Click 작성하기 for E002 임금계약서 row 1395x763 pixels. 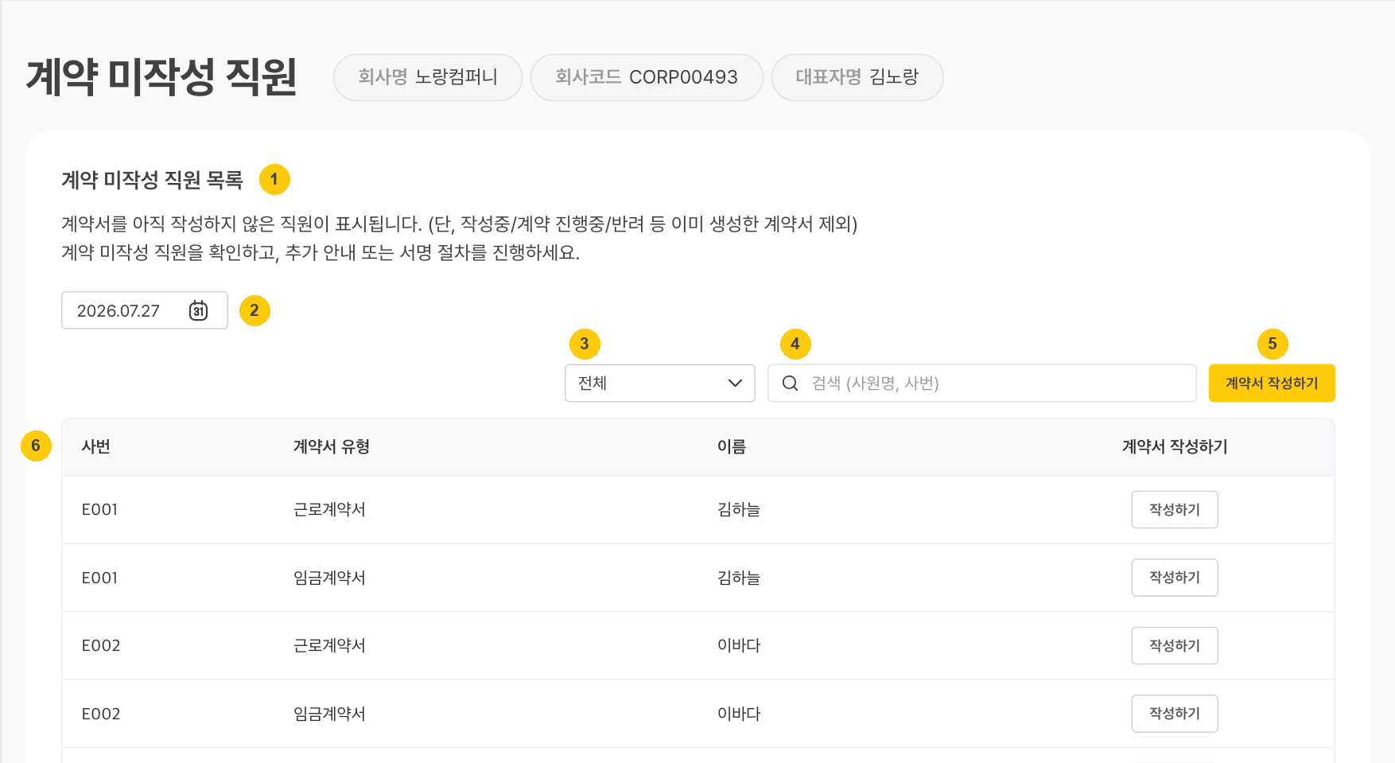(x=1175, y=714)
